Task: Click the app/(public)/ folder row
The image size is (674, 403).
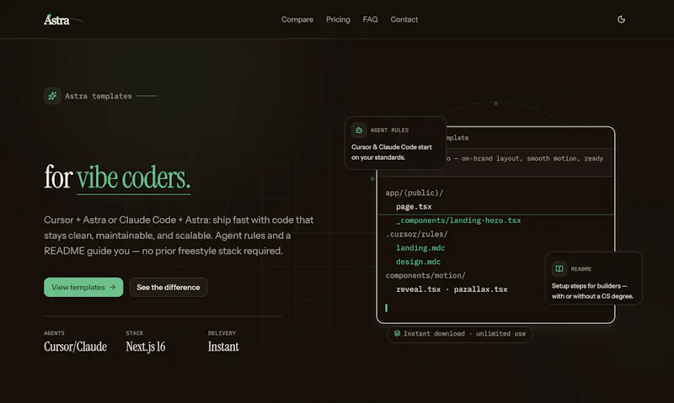Action: point(415,194)
